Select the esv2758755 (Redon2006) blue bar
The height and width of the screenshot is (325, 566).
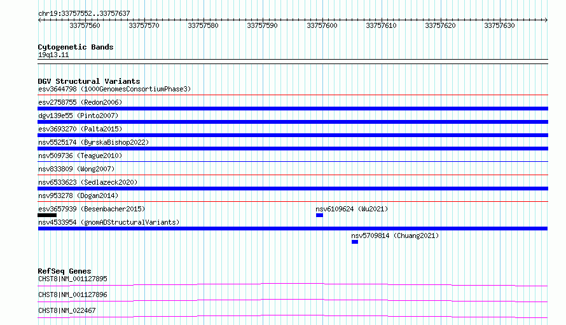(293, 109)
